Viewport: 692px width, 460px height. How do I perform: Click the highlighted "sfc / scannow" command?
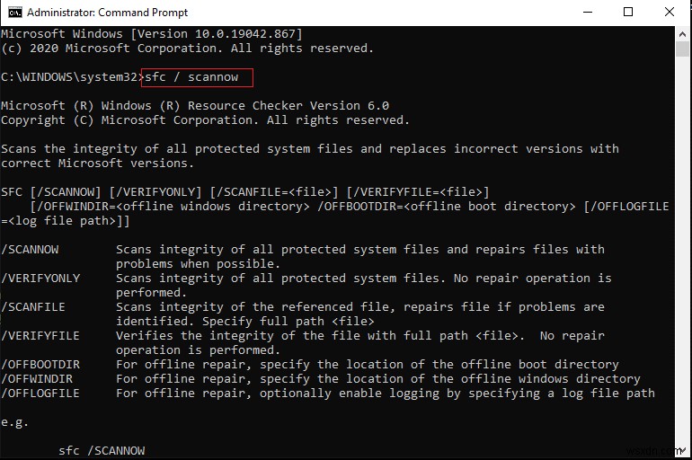pyautogui.click(x=197, y=77)
